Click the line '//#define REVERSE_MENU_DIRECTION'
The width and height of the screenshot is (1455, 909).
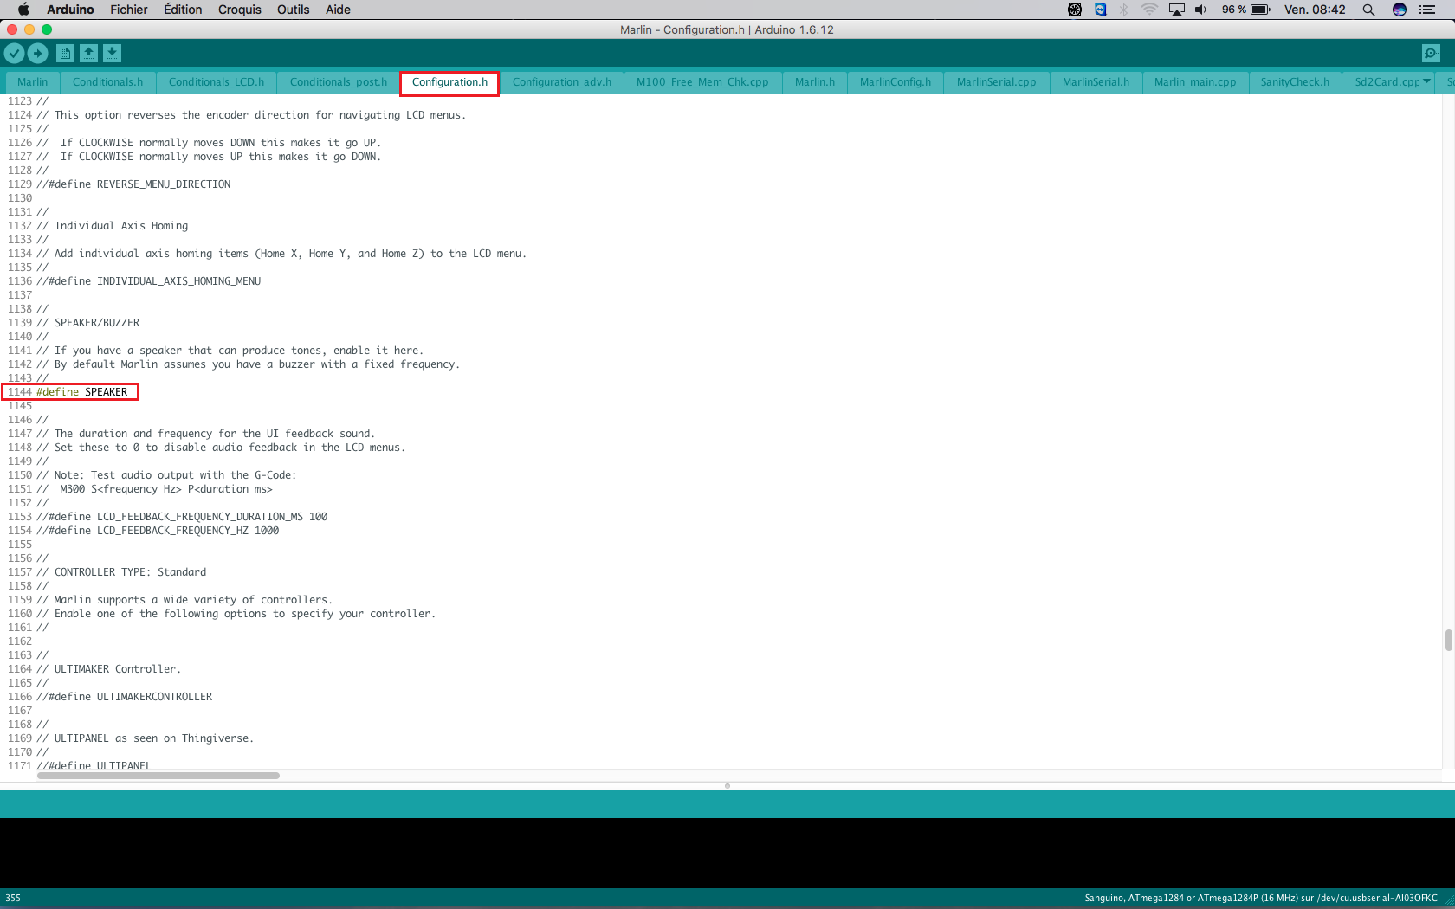click(x=133, y=184)
